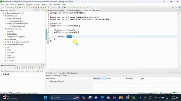Open the Refactor menu

point(21,5)
